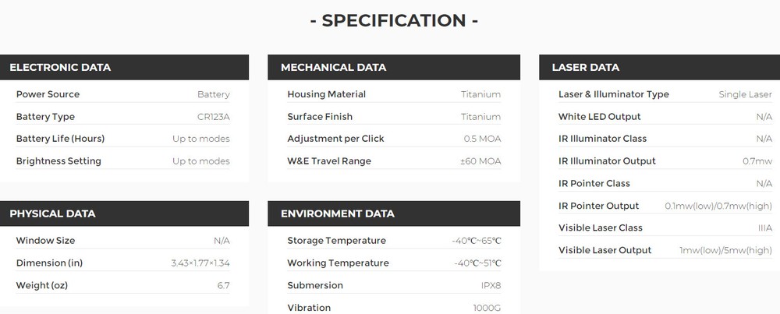Select the Dimension (in) measurement value
This screenshot has width=780, height=314.
(x=200, y=263)
